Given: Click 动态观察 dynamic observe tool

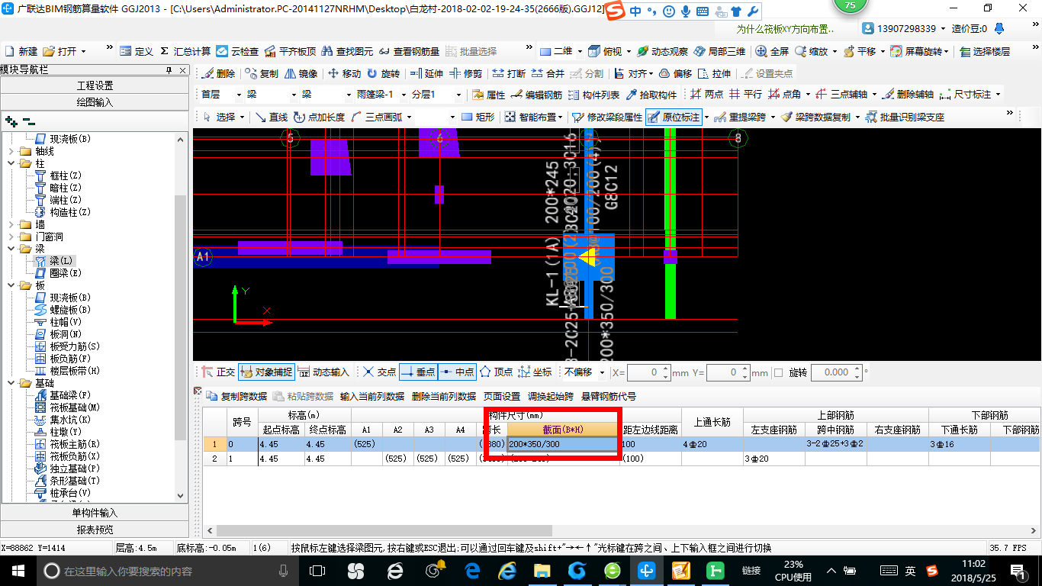Looking at the screenshot, I should click(x=663, y=51).
